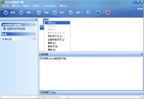Click the status bar resize grip
This screenshot has width=144, height=99.
click(142, 97)
